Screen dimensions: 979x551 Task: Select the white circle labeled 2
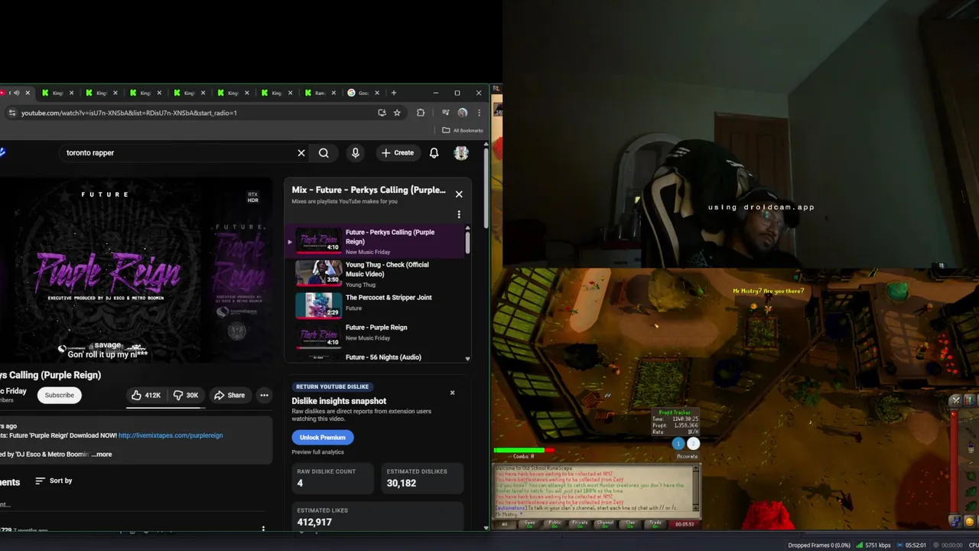click(x=693, y=444)
